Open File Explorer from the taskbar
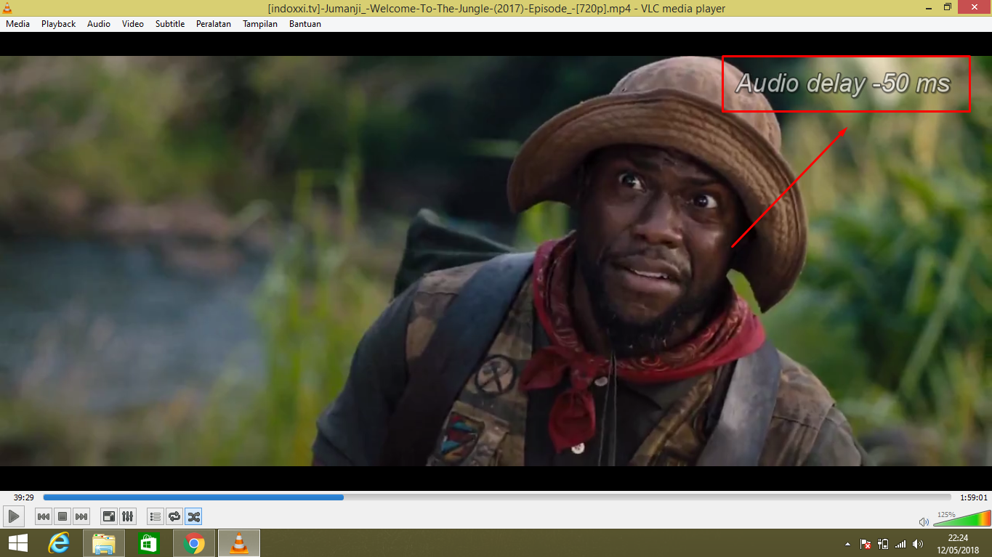Image resolution: width=992 pixels, height=557 pixels. (x=104, y=543)
